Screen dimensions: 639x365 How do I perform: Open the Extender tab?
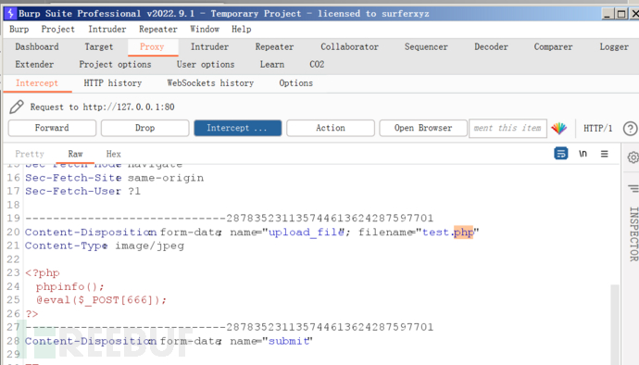click(34, 65)
